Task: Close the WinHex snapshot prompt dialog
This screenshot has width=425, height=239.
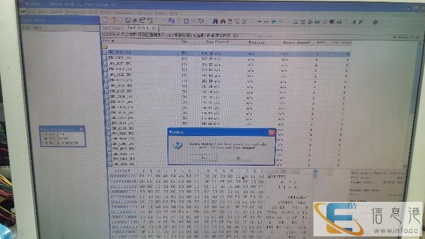Action: coord(271,132)
